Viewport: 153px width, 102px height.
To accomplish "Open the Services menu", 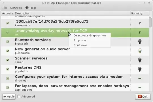I will [16, 8].
